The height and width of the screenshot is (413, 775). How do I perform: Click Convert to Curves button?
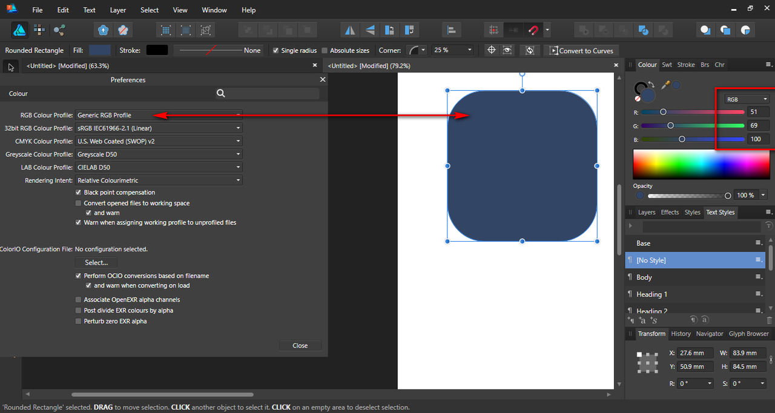(581, 50)
